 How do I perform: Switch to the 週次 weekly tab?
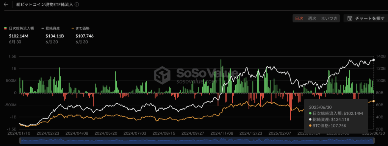coord(312,18)
